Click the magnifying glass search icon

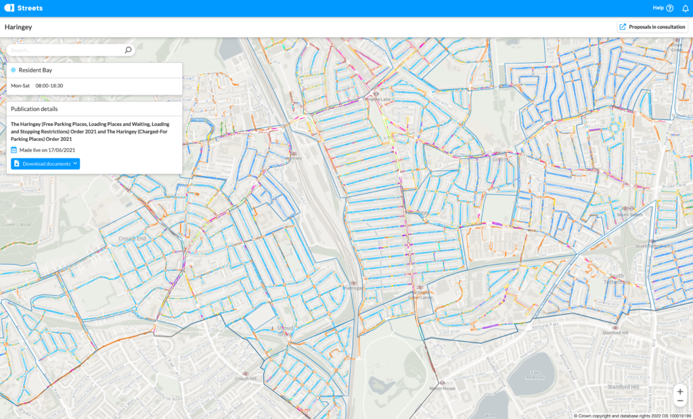click(127, 49)
